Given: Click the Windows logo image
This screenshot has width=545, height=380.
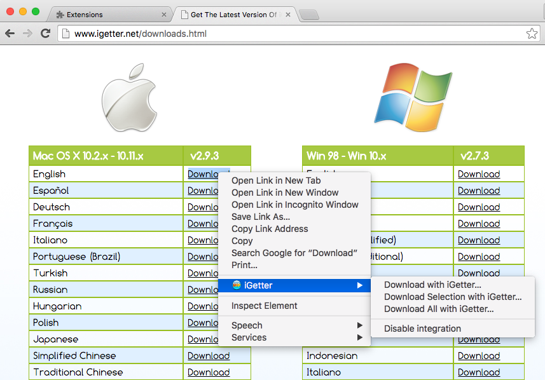Looking at the screenshot, I should pos(413,97).
